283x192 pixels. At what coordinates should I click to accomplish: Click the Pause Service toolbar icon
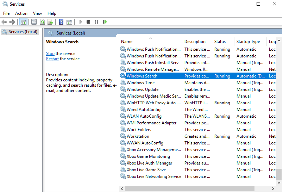pos(96,22)
